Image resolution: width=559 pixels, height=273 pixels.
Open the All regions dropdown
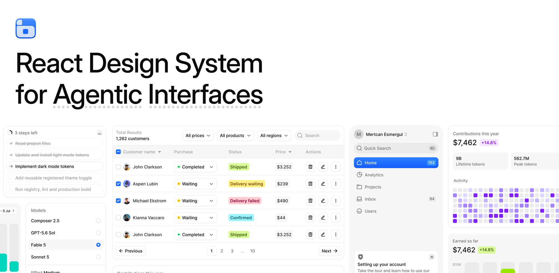274,135
